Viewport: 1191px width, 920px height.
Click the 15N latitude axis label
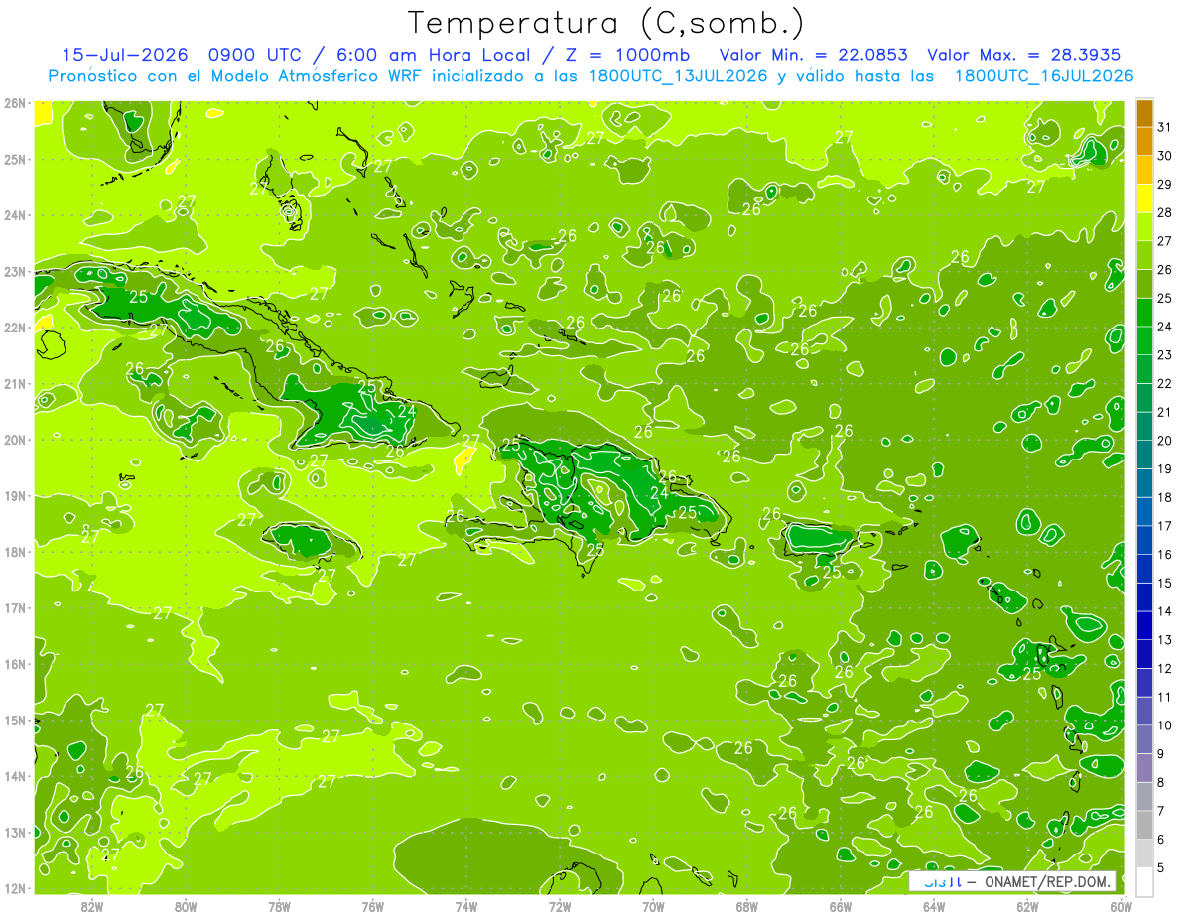15,721
